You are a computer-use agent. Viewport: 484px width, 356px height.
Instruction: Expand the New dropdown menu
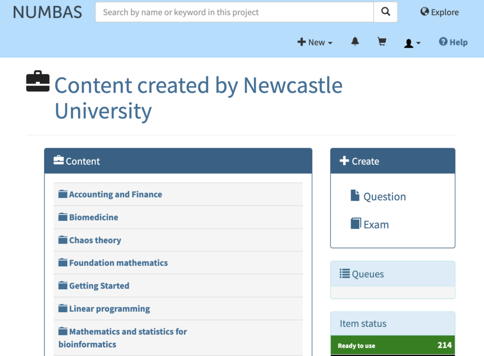coord(315,42)
